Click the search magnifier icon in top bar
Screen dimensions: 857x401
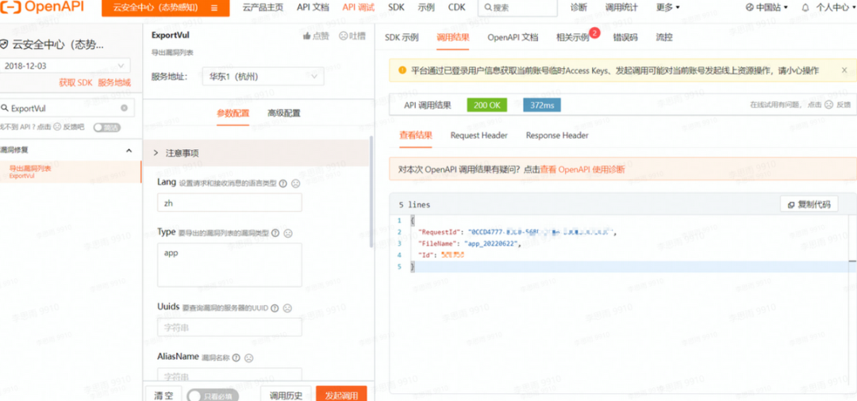(x=487, y=8)
